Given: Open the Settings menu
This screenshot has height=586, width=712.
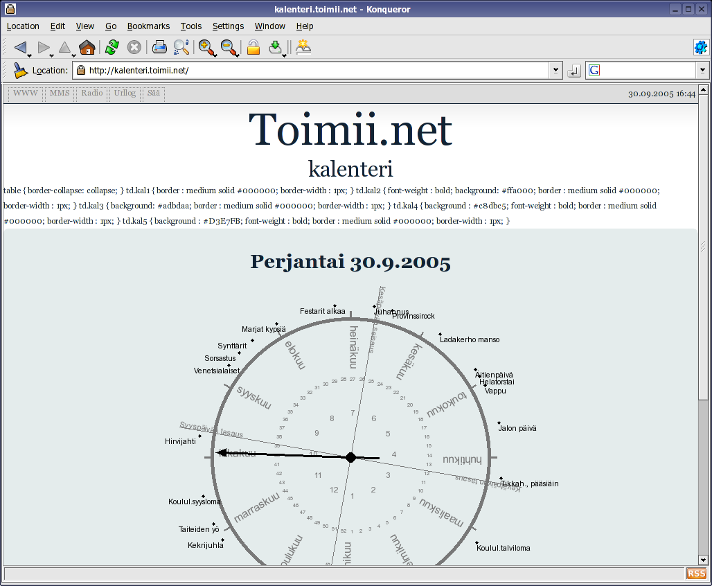Looking at the screenshot, I should (x=228, y=26).
